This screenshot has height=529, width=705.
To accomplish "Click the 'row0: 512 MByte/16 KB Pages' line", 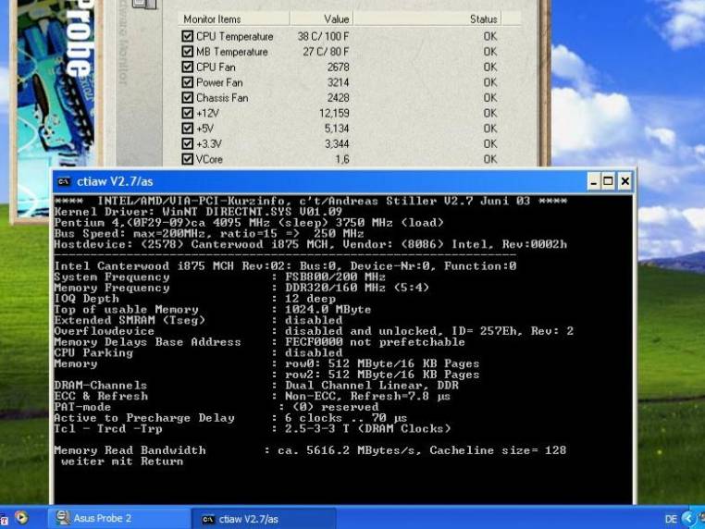I will (382, 363).
